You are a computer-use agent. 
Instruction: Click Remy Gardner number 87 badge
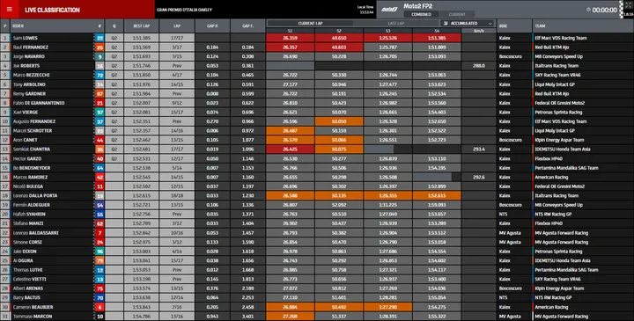(100, 94)
